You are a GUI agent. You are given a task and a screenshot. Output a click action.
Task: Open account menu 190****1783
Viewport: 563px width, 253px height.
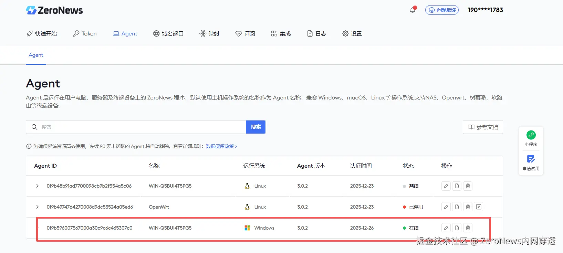(485, 10)
